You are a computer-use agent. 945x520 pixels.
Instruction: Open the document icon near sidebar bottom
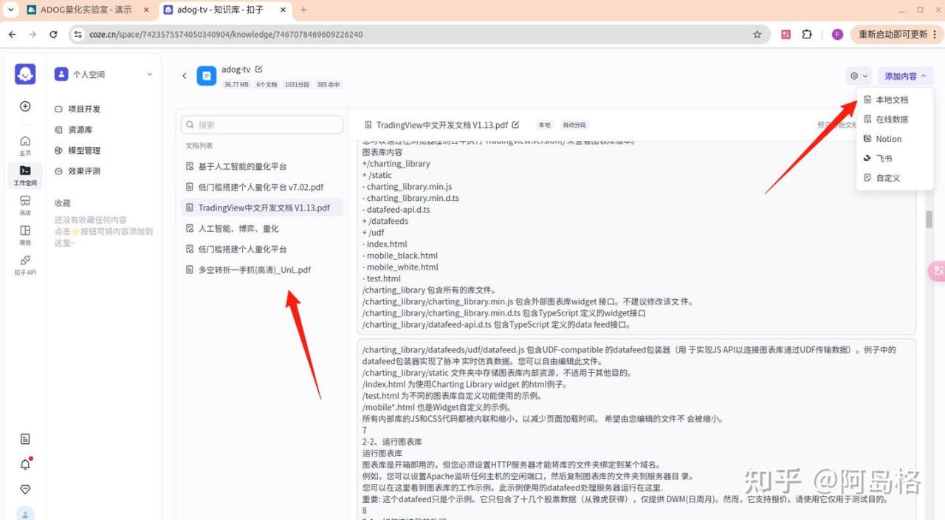pos(25,439)
